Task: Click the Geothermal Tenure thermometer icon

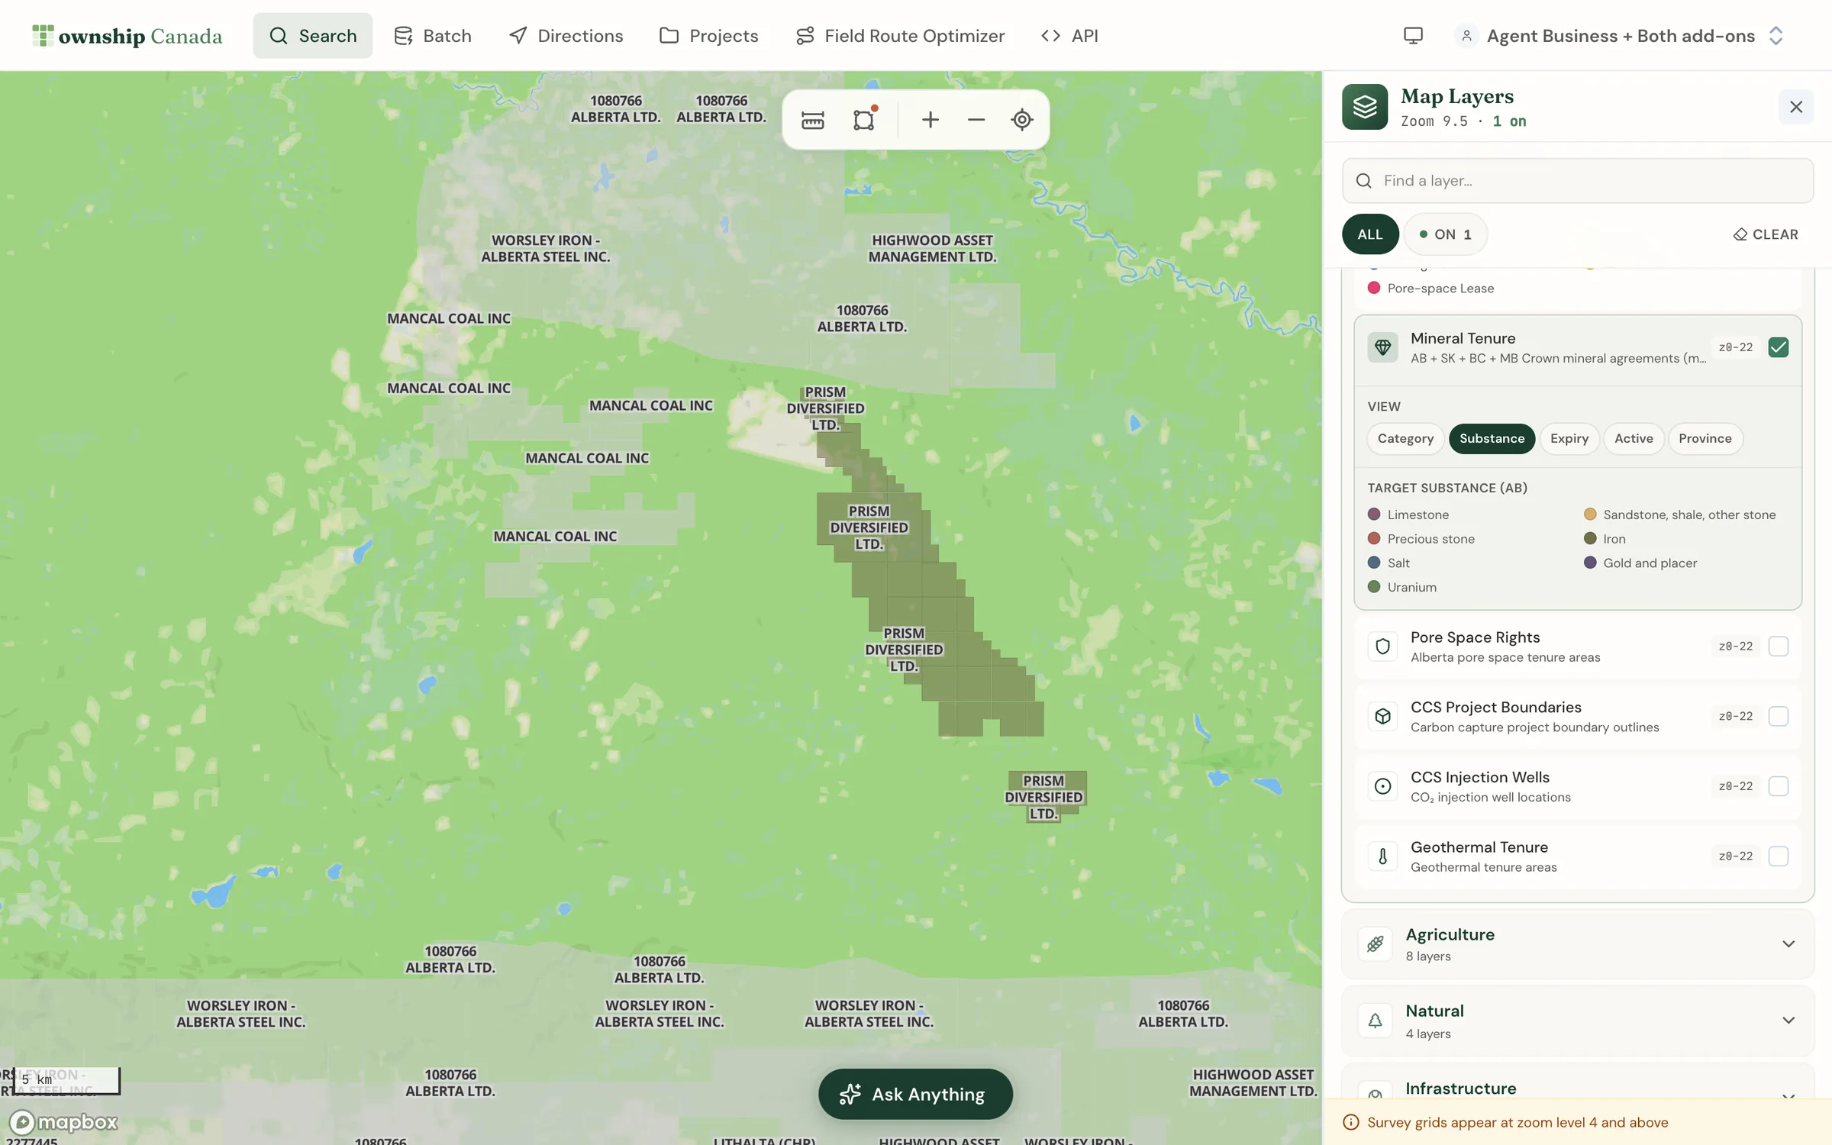Action: click(x=1382, y=856)
